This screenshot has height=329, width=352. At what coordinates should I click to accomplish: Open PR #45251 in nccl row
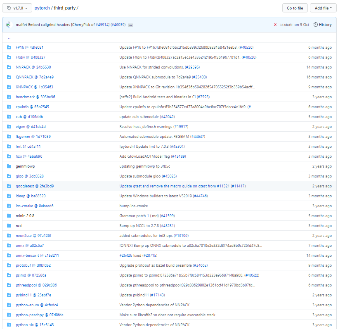(x=168, y=225)
